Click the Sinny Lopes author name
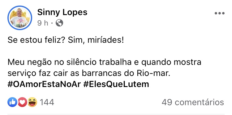Screen dimensions: 232x115 62,12
